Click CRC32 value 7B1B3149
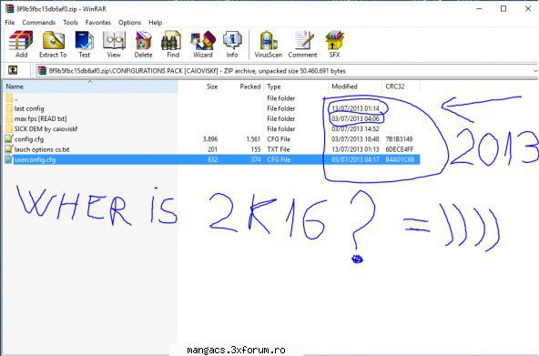 (399, 139)
